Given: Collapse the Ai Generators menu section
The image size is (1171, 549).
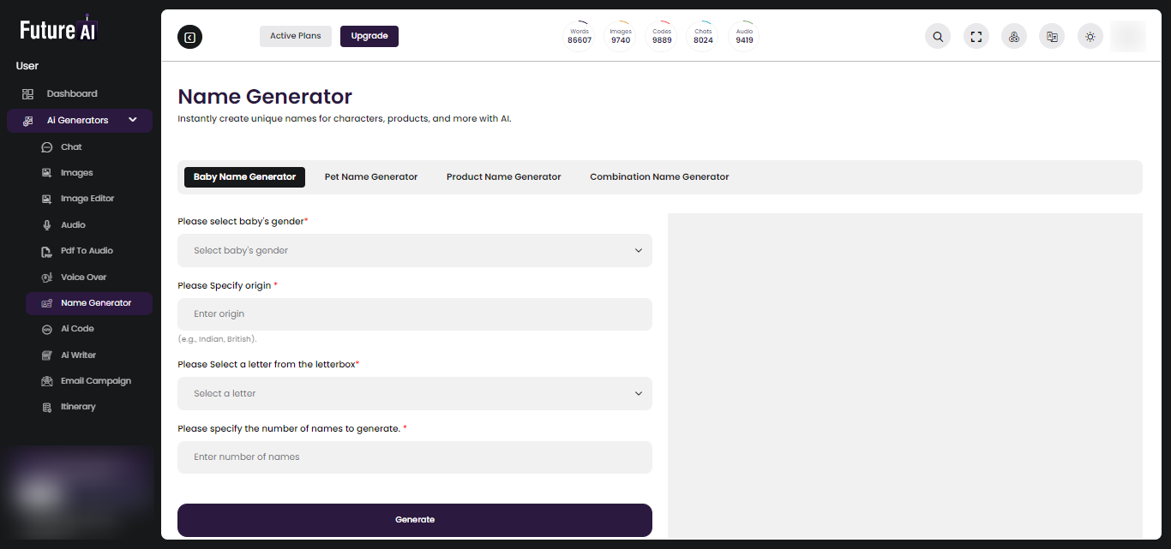Looking at the screenshot, I should [x=133, y=120].
